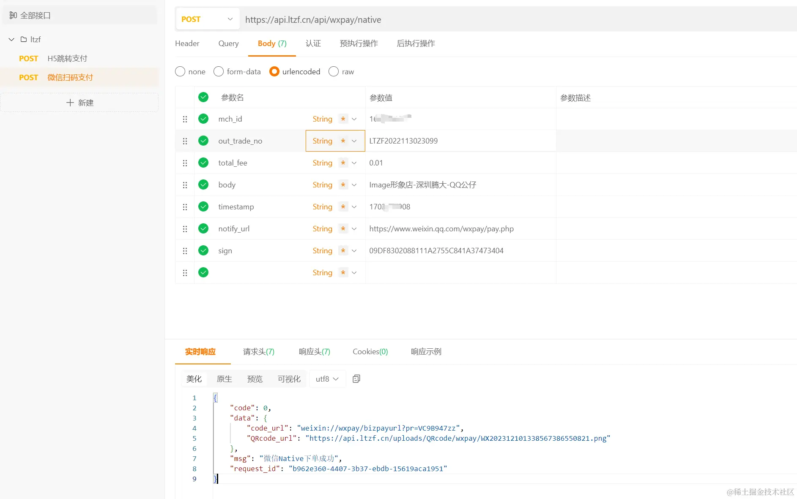Select the 美化 response view
The image size is (797, 499).
click(194, 379)
